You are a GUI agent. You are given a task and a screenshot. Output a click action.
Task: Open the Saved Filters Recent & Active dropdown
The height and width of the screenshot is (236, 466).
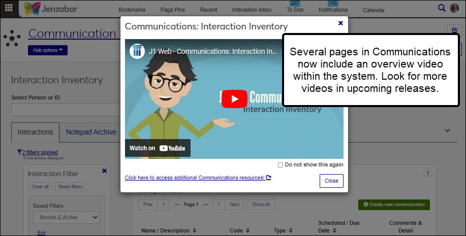point(67,217)
